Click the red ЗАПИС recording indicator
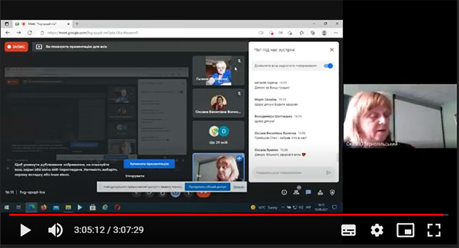This screenshot has width=459, height=248. point(17,46)
